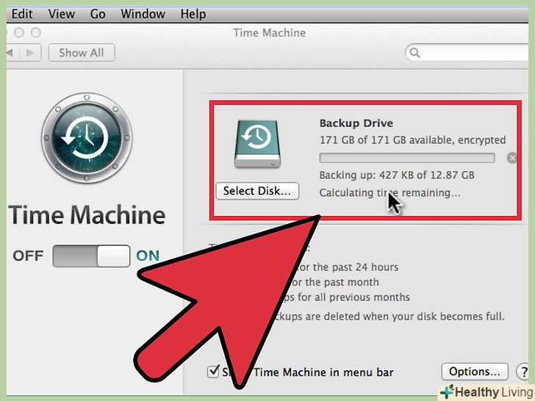Click the 'ON' label beside switch
This screenshot has width=535, height=401.
(148, 256)
